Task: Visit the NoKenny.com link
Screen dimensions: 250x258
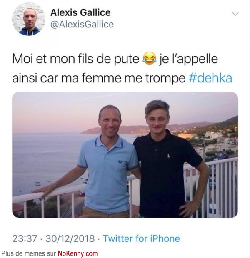Action: point(78,253)
